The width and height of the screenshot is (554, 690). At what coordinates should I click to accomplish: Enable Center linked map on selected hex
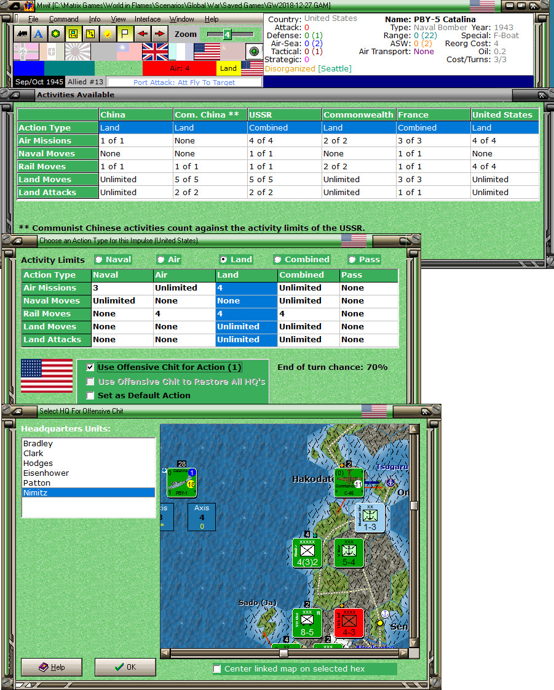[217, 669]
